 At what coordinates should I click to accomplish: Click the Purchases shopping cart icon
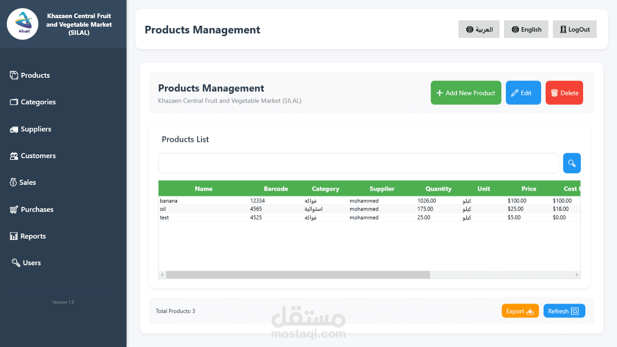[x=14, y=209]
